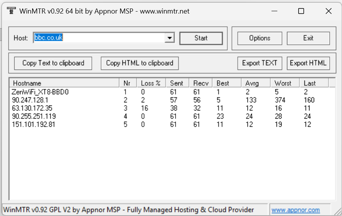This screenshot has width=342, height=216.
Task: Click the Export HTML button
Action: (308, 63)
